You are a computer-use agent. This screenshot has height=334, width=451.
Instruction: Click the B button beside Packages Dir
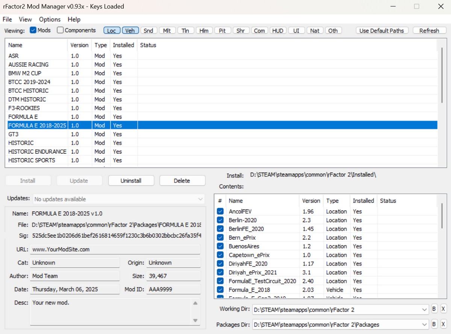[434, 324]
